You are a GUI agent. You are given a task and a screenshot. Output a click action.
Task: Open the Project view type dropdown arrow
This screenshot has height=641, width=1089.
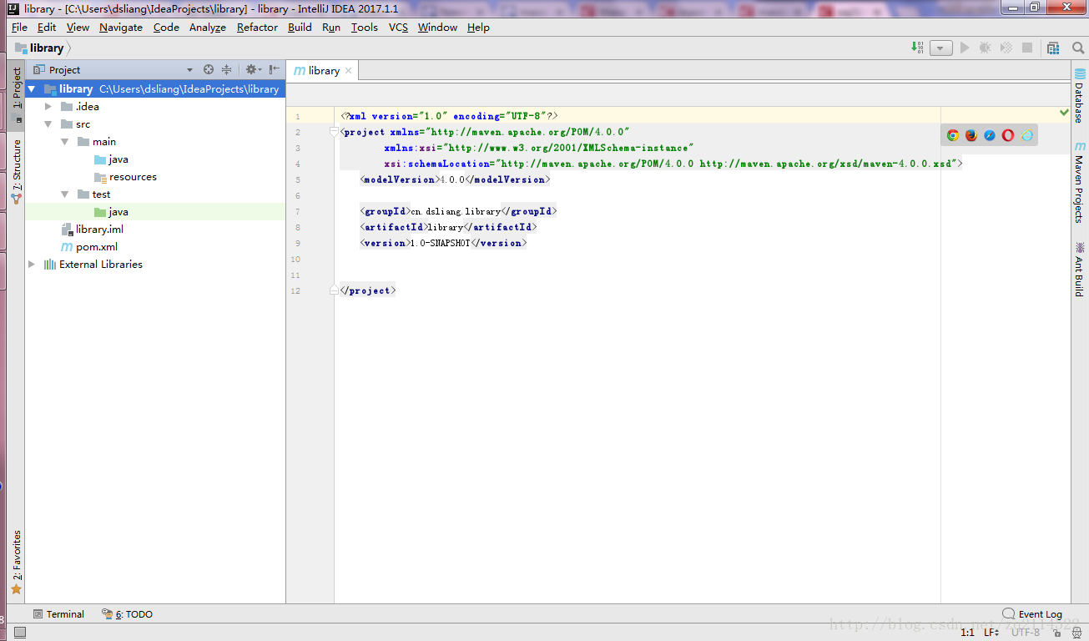(x=189, y=70)
